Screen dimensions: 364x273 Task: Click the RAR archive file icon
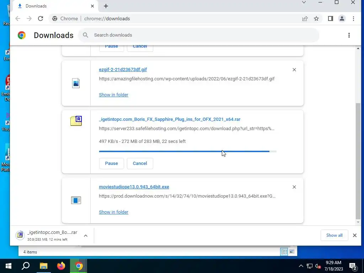(76, 121)
